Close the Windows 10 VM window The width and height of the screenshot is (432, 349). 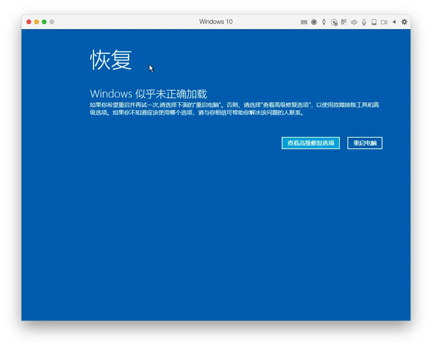[29, 22]
